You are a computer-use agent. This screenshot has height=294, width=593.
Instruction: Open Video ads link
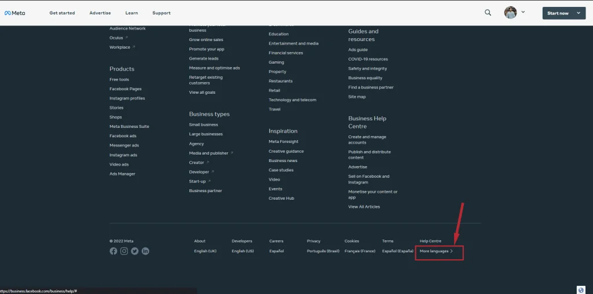[119, 164]
